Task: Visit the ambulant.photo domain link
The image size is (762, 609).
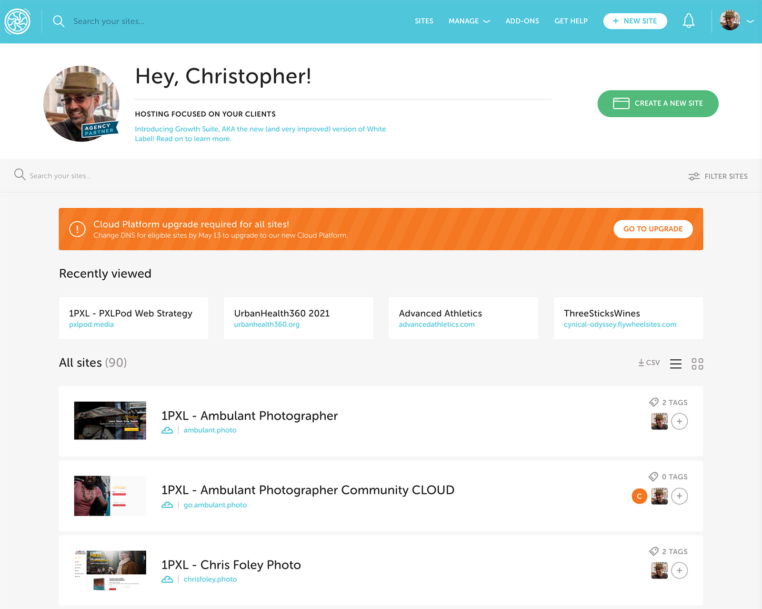Action: coord(210,430)
